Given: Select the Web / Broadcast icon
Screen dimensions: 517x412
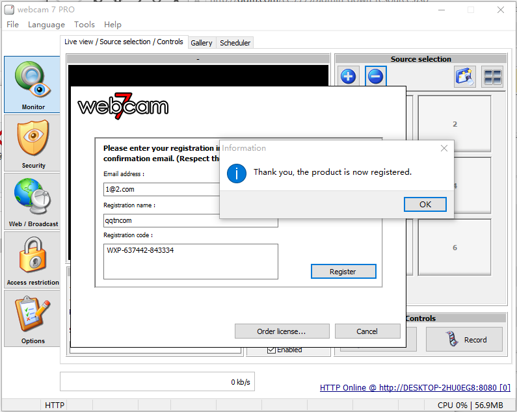Looking at the screenshot, I should [x=33, y=201].
